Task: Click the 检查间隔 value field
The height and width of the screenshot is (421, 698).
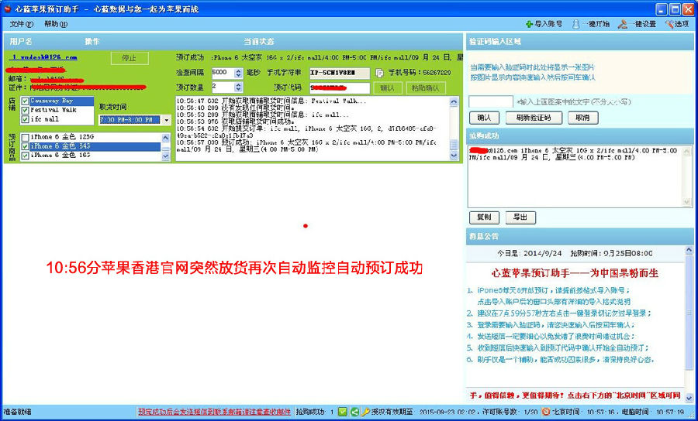Action: pyautogui.click(x=223, y=73)
